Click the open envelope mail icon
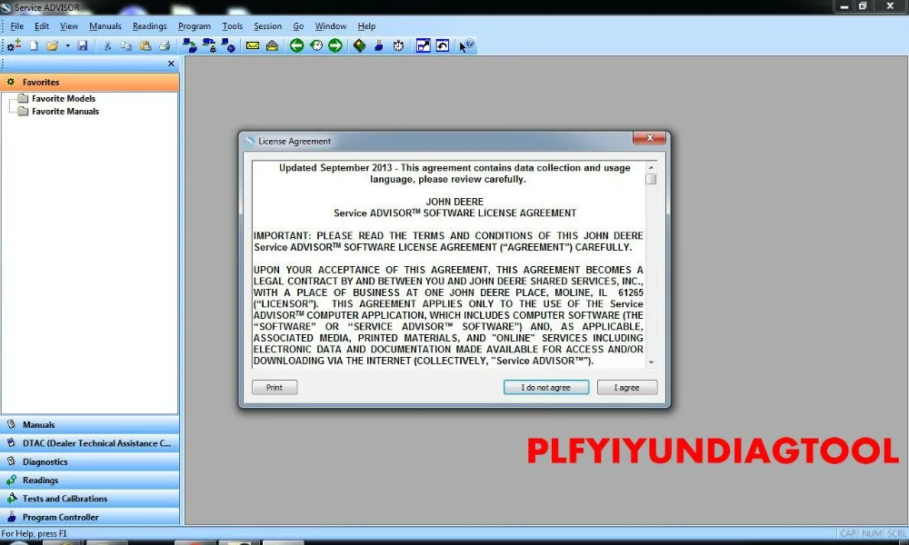Viewport: 909px width, 545px height. coord(272,45)
